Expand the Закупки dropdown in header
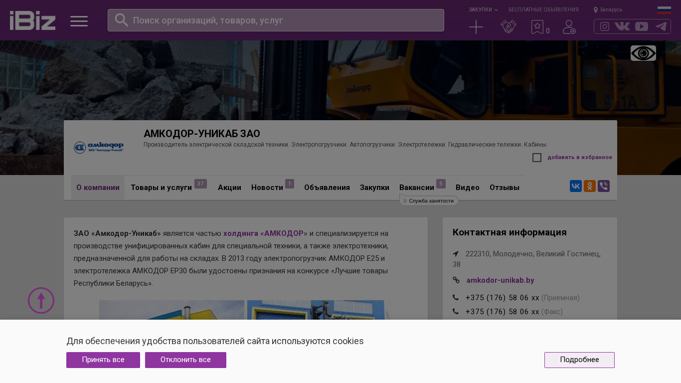The image size is (681, 383). [483, 9]
